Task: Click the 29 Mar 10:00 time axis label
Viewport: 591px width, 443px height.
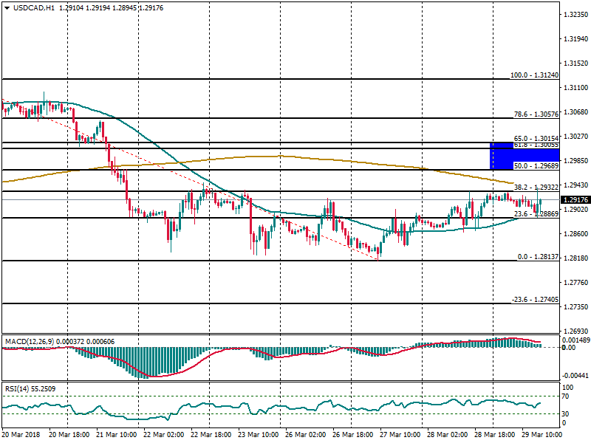Action: coord(542,436)
